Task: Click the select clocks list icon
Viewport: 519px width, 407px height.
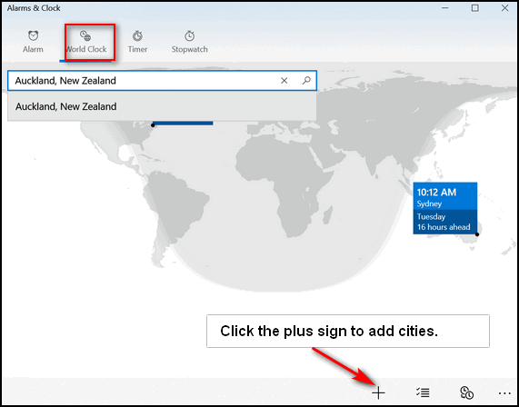Action: 423,392
